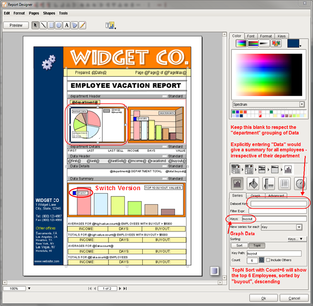Click the Cancel button

(294, 298)
